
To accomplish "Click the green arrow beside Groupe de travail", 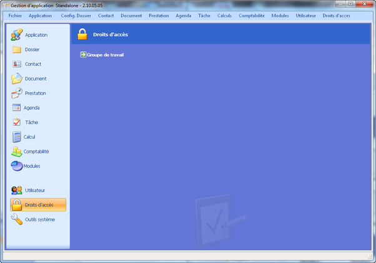I will [x=83, y=55].
